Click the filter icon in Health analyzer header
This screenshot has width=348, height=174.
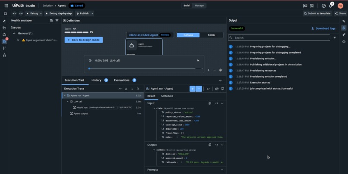pyautogui.click(x=57, y=20)
